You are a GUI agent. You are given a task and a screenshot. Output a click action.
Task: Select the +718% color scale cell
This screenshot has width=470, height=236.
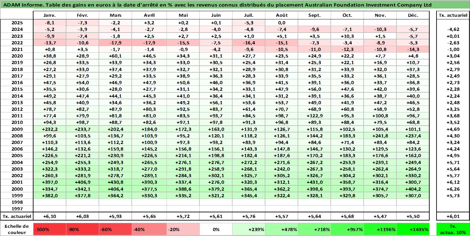[315, 229]
